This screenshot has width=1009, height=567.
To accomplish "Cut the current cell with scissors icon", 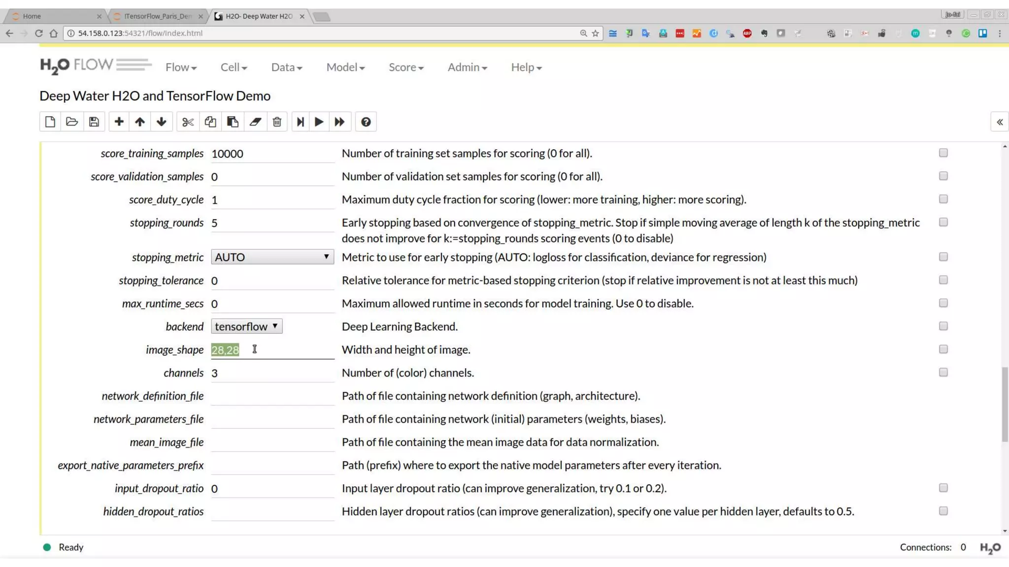I will point(188,122).
